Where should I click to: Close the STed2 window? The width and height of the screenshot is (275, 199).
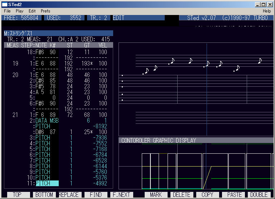[270, 5]
